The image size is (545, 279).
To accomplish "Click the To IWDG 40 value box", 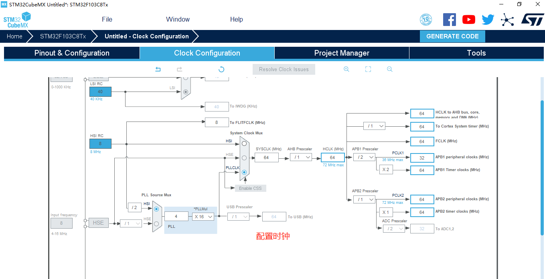I will pos(217,107).
